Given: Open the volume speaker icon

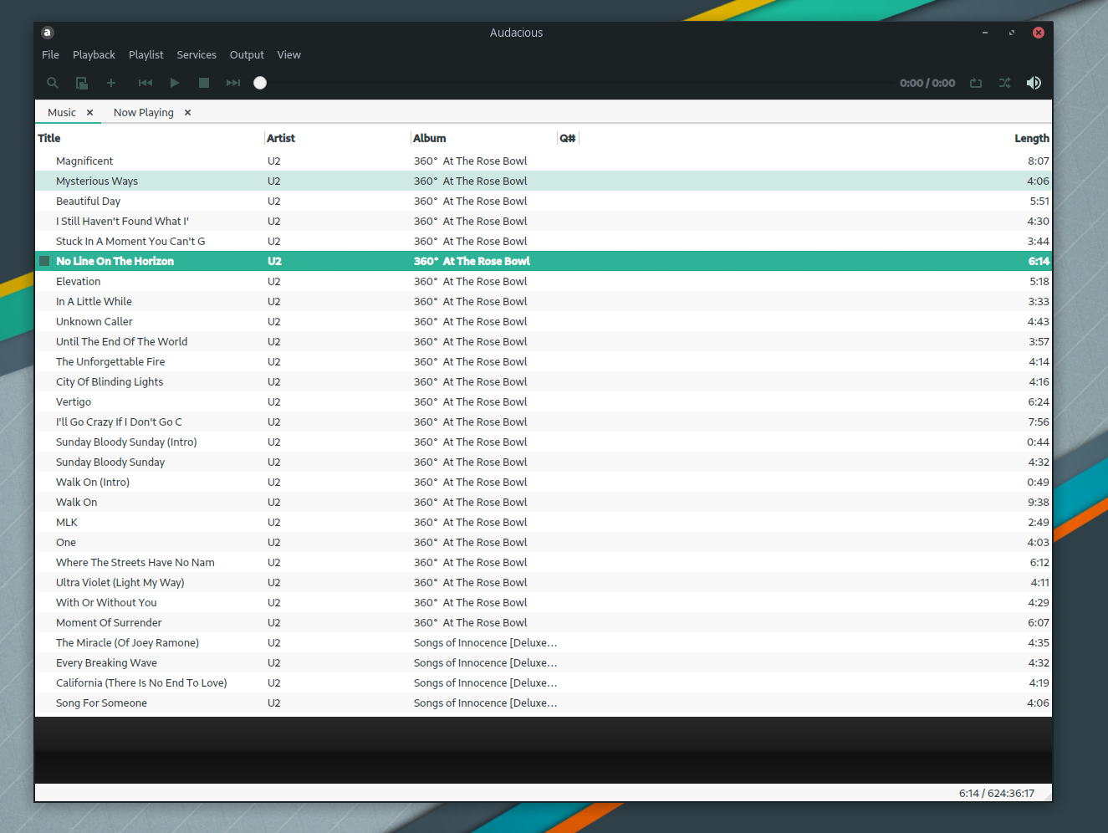Looking at the screenshot, I should coord(1034,83).
